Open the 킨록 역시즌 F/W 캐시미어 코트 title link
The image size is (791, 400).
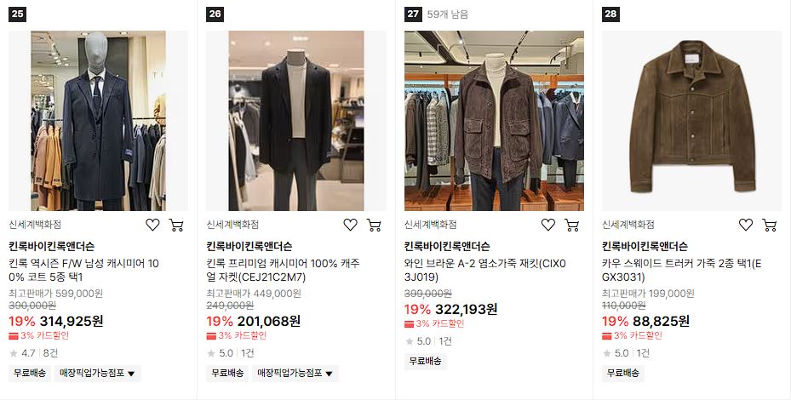pos(83,271)
